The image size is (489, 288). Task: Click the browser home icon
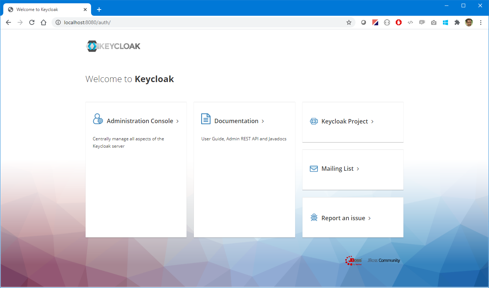tap(44, 22)
